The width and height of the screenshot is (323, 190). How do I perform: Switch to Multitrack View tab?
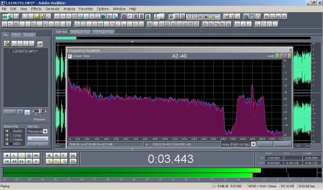81,32
